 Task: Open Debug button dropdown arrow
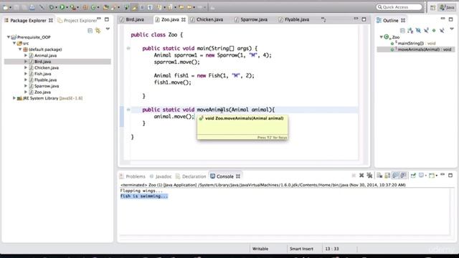coord(56,7)
